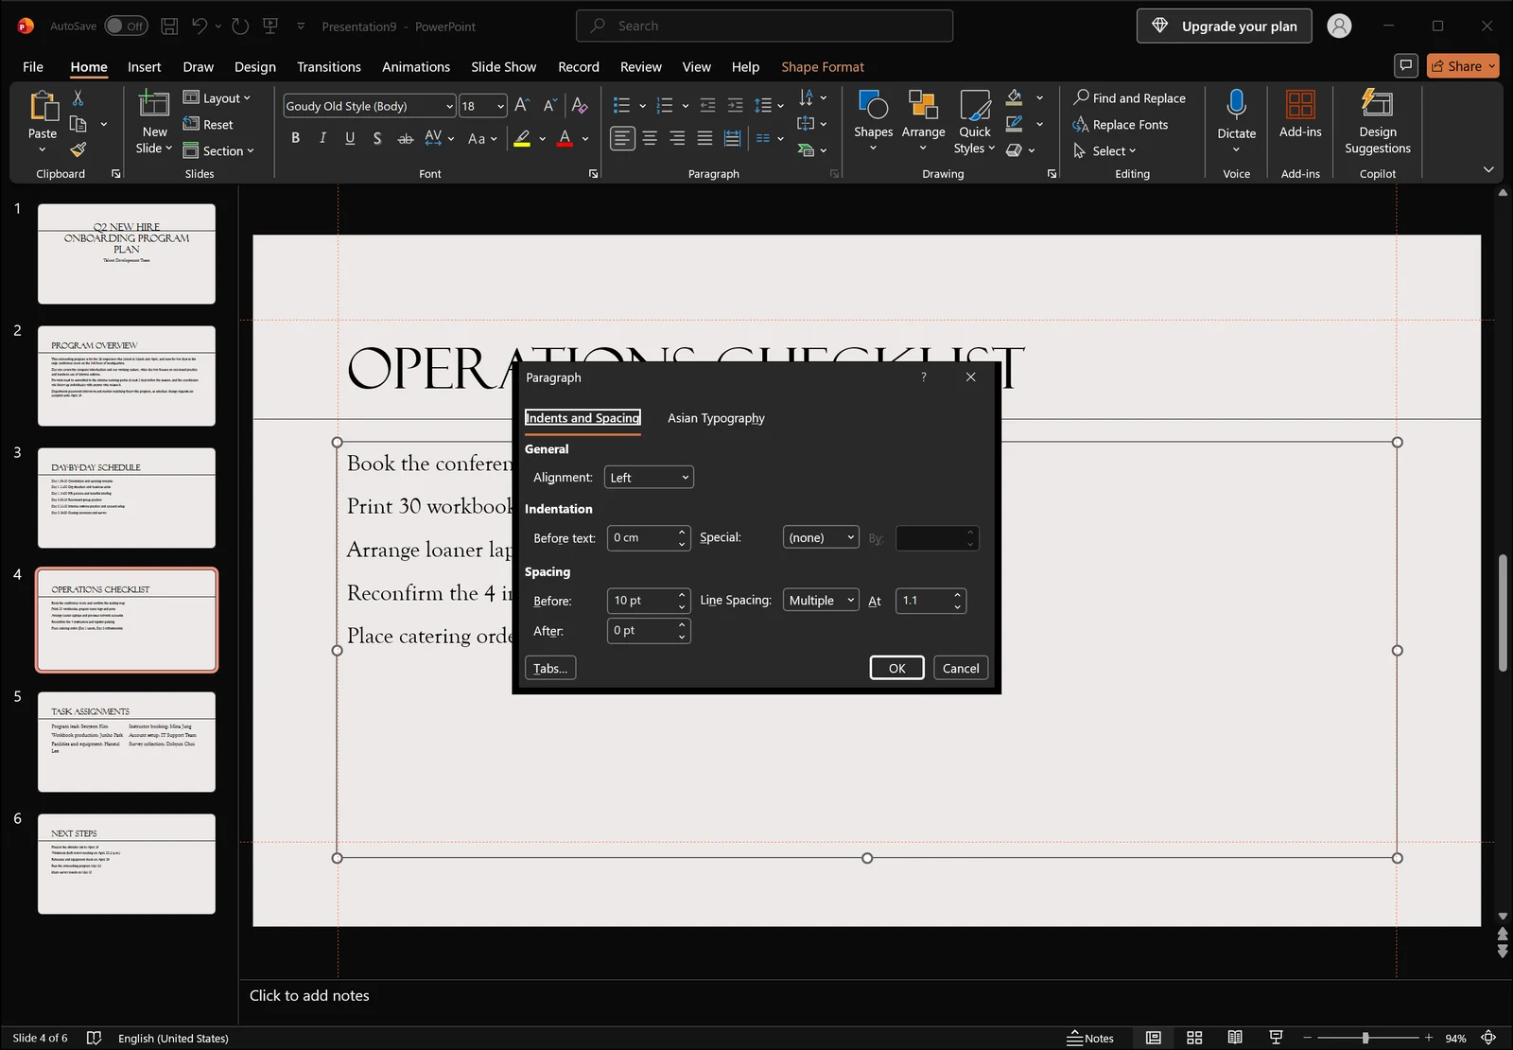
Task: Click the font color swatch
Action: [565, 138]
